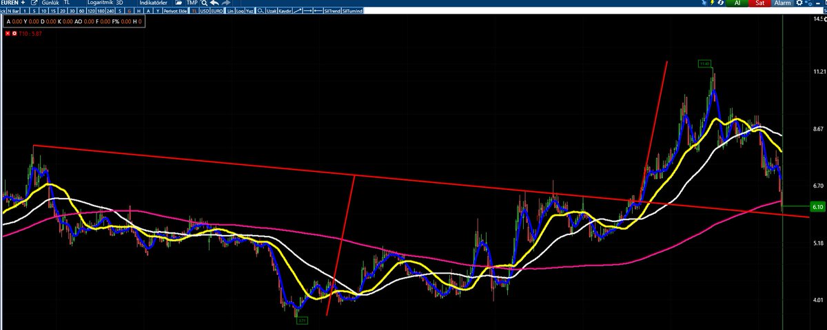This screenshot has height=330, width=827.
Task: Select the 60 minute period
Action: [x=82, y=11]
